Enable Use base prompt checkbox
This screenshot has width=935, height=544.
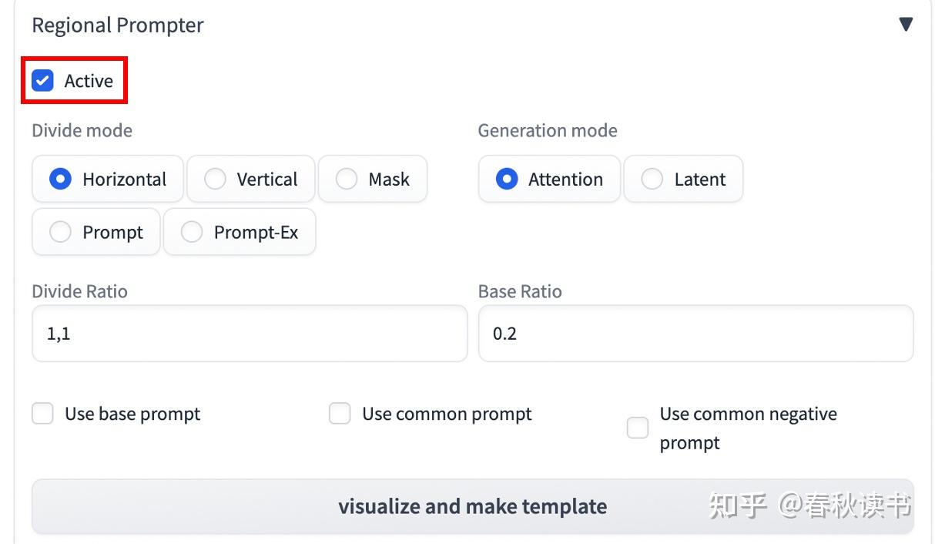[42, 414]
